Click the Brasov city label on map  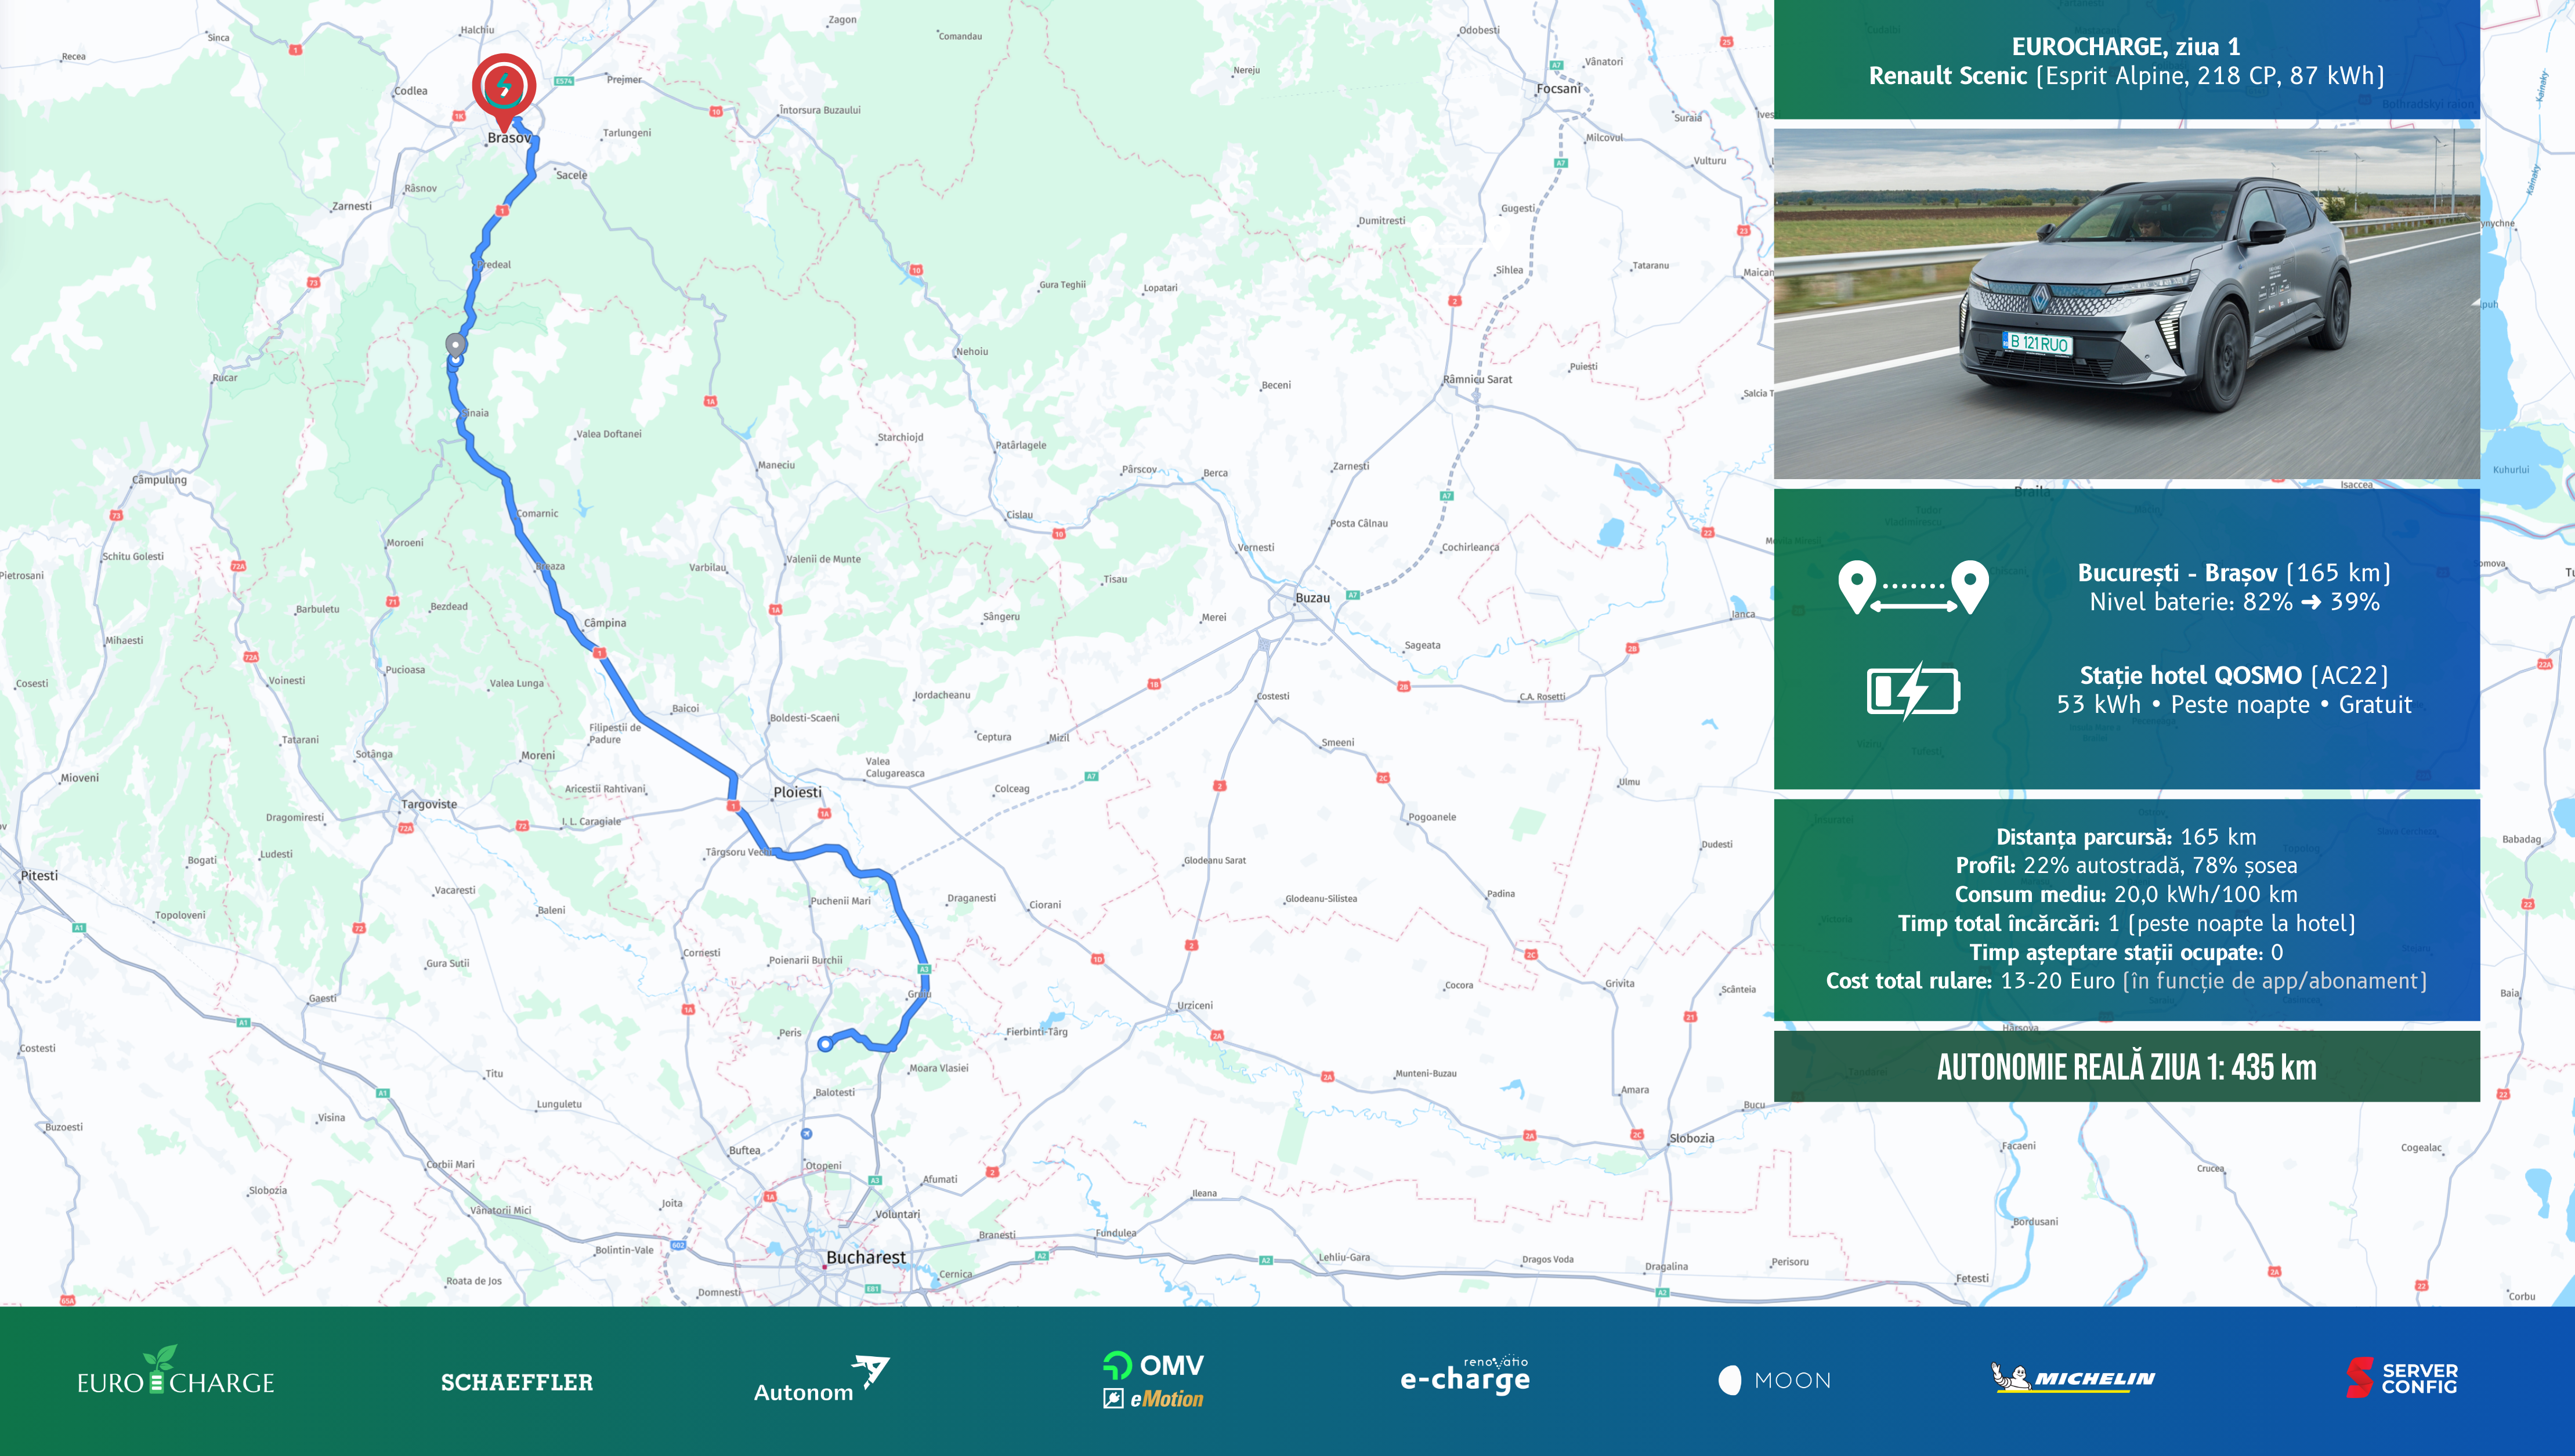pos(509,138)
